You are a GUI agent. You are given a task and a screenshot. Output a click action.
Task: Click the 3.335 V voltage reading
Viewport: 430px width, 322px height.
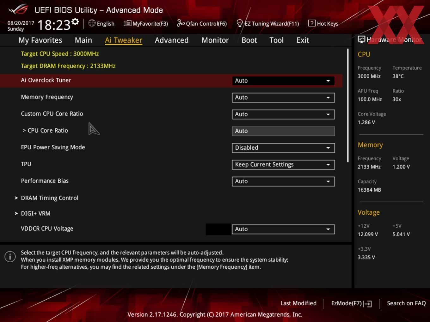(366, 257)
